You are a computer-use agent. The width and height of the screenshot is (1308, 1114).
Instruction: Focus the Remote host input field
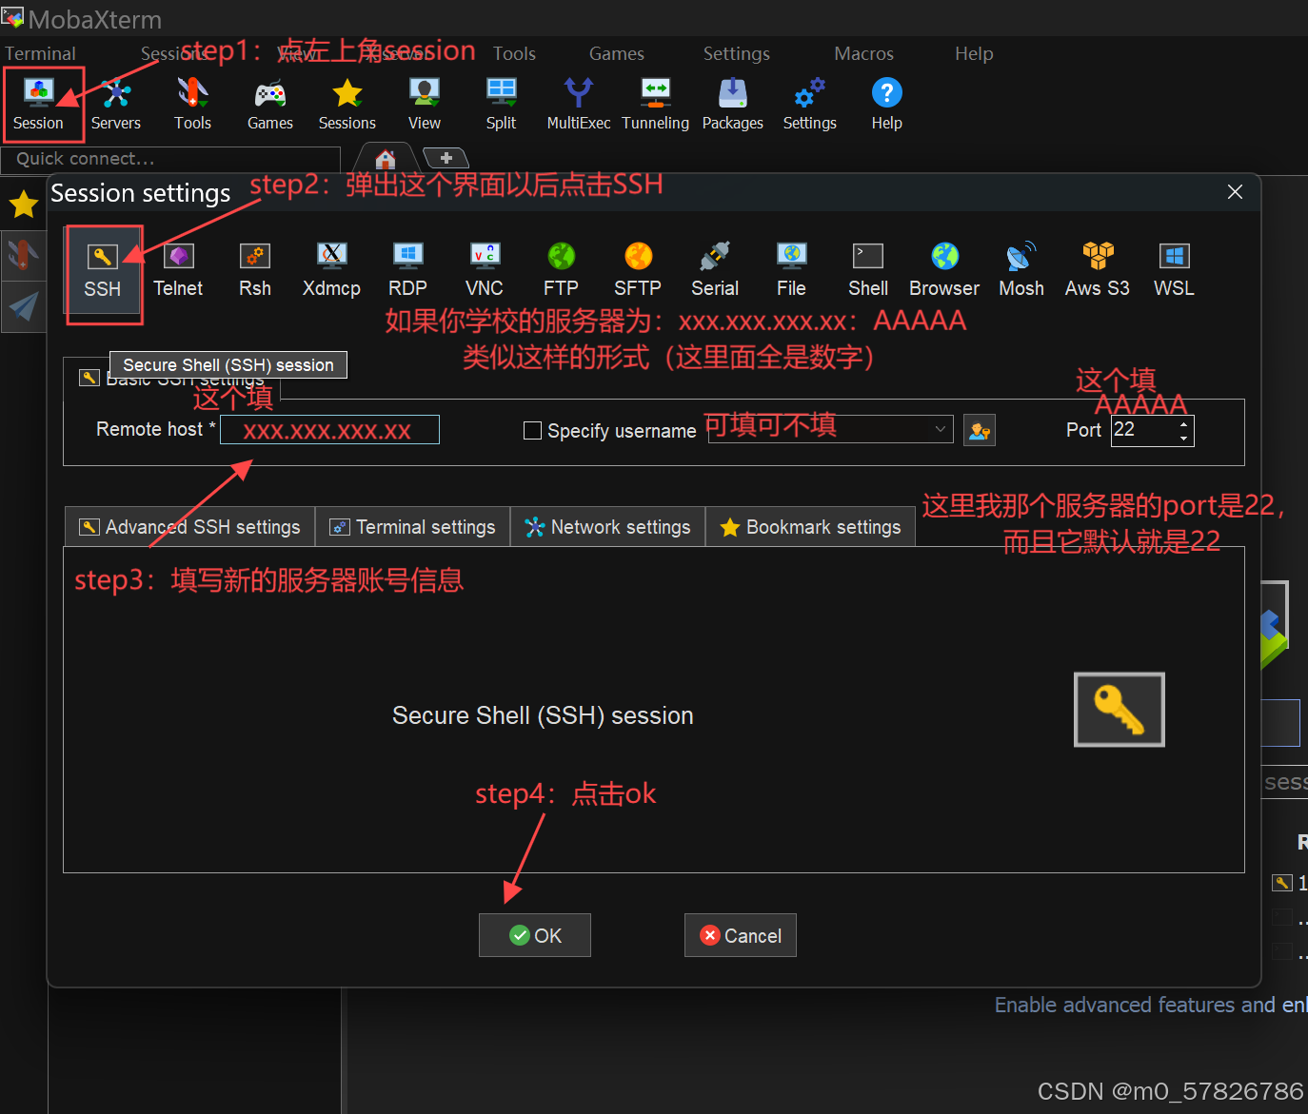coord(329,430)
